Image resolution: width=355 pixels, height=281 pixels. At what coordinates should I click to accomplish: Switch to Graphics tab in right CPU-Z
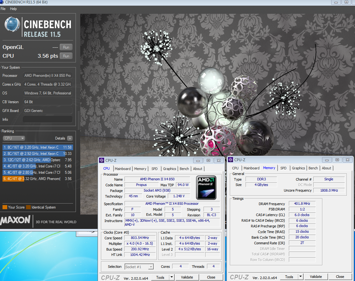(x=299, y=168)
